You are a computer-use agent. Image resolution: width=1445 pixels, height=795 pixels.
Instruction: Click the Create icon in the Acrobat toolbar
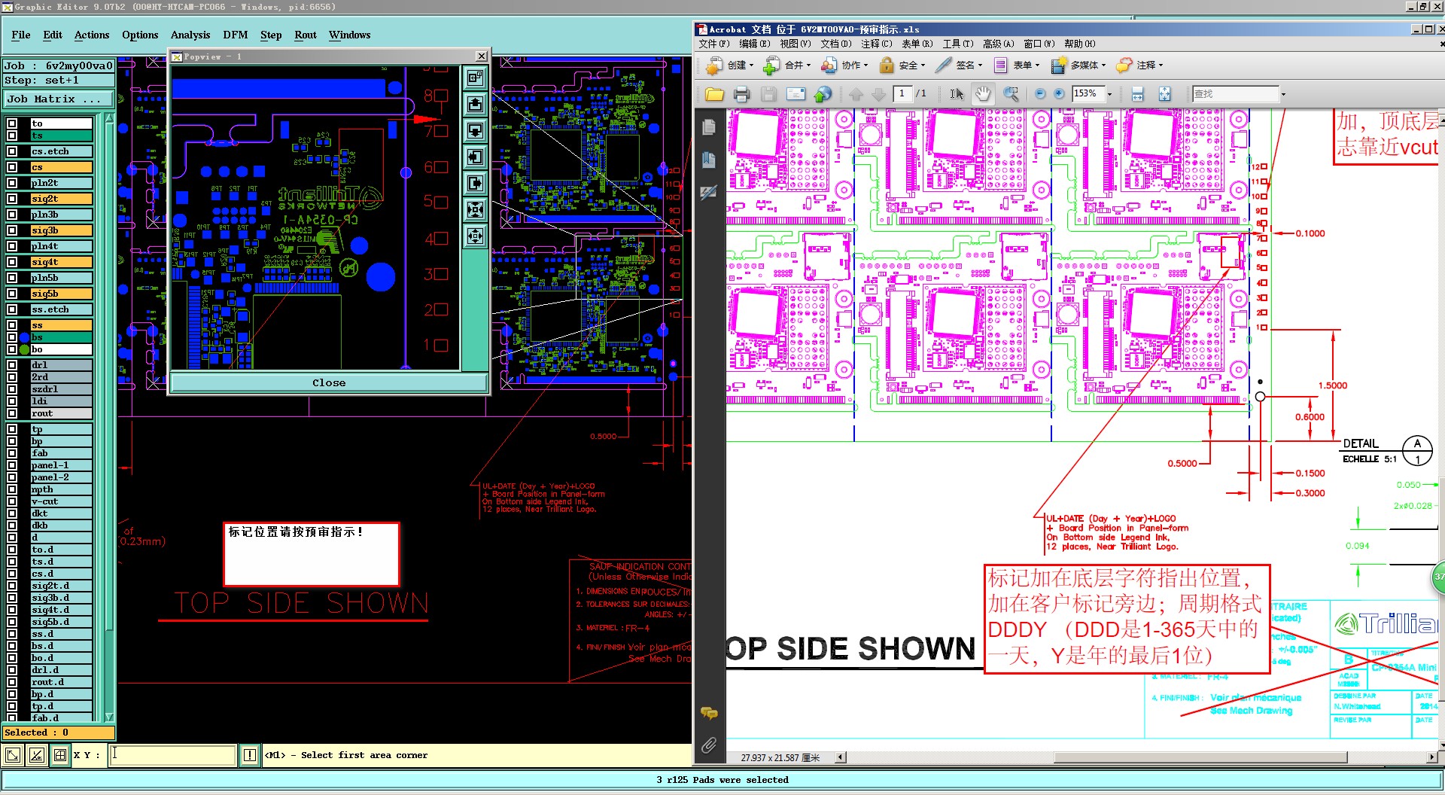[x=713, y=65]
